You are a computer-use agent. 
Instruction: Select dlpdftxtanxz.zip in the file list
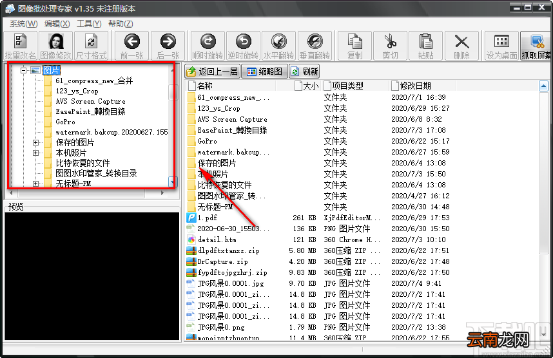click(x=229, y=250)
